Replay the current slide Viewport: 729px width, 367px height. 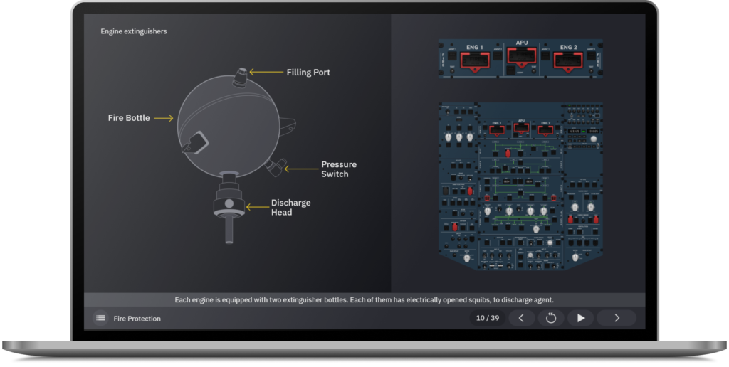pyautogui.click(x=551, y=318)
